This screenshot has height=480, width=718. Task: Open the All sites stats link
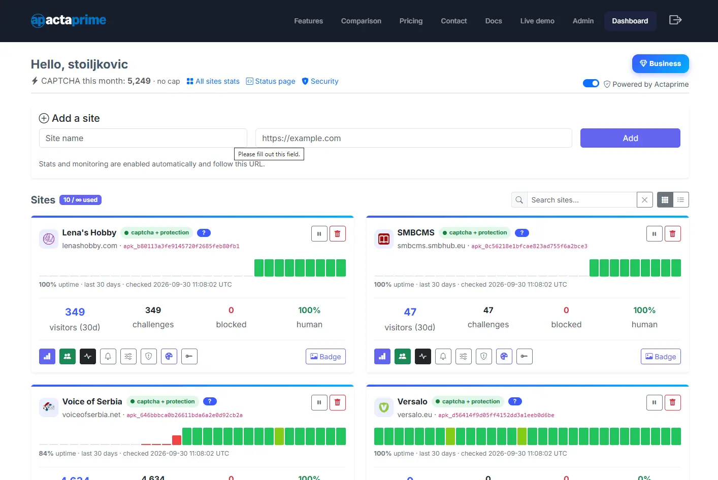pyautogui.click(x=213, y=81)
